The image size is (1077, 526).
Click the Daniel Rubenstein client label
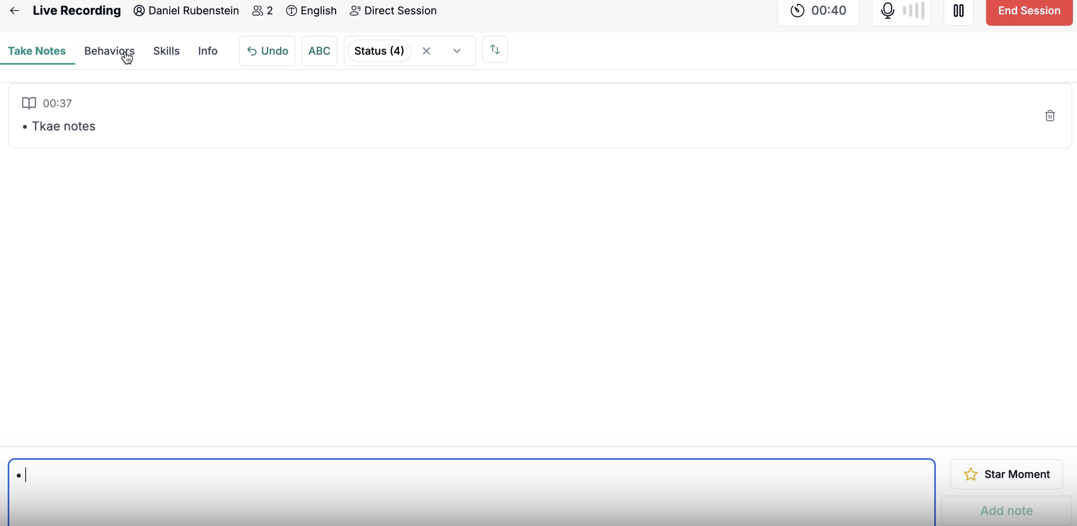tap(186, 11)
